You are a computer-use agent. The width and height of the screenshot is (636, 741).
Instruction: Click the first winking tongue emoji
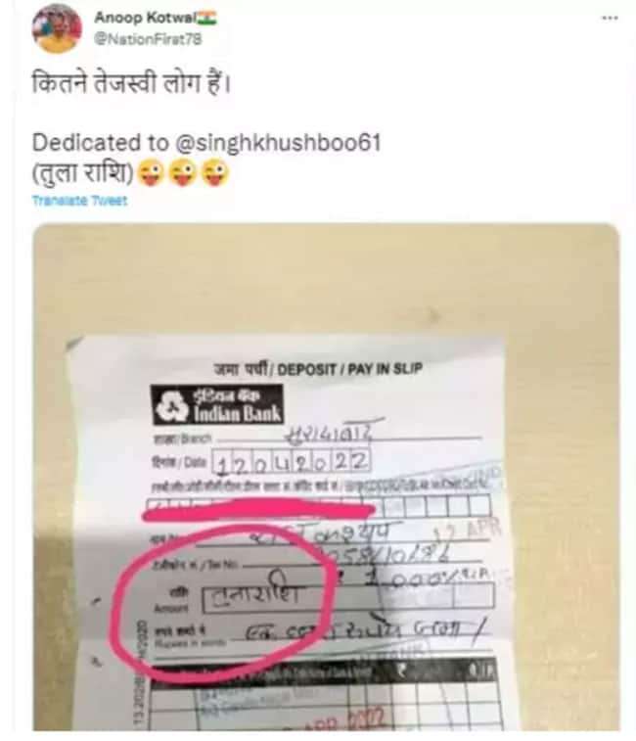tap(152, 173)
